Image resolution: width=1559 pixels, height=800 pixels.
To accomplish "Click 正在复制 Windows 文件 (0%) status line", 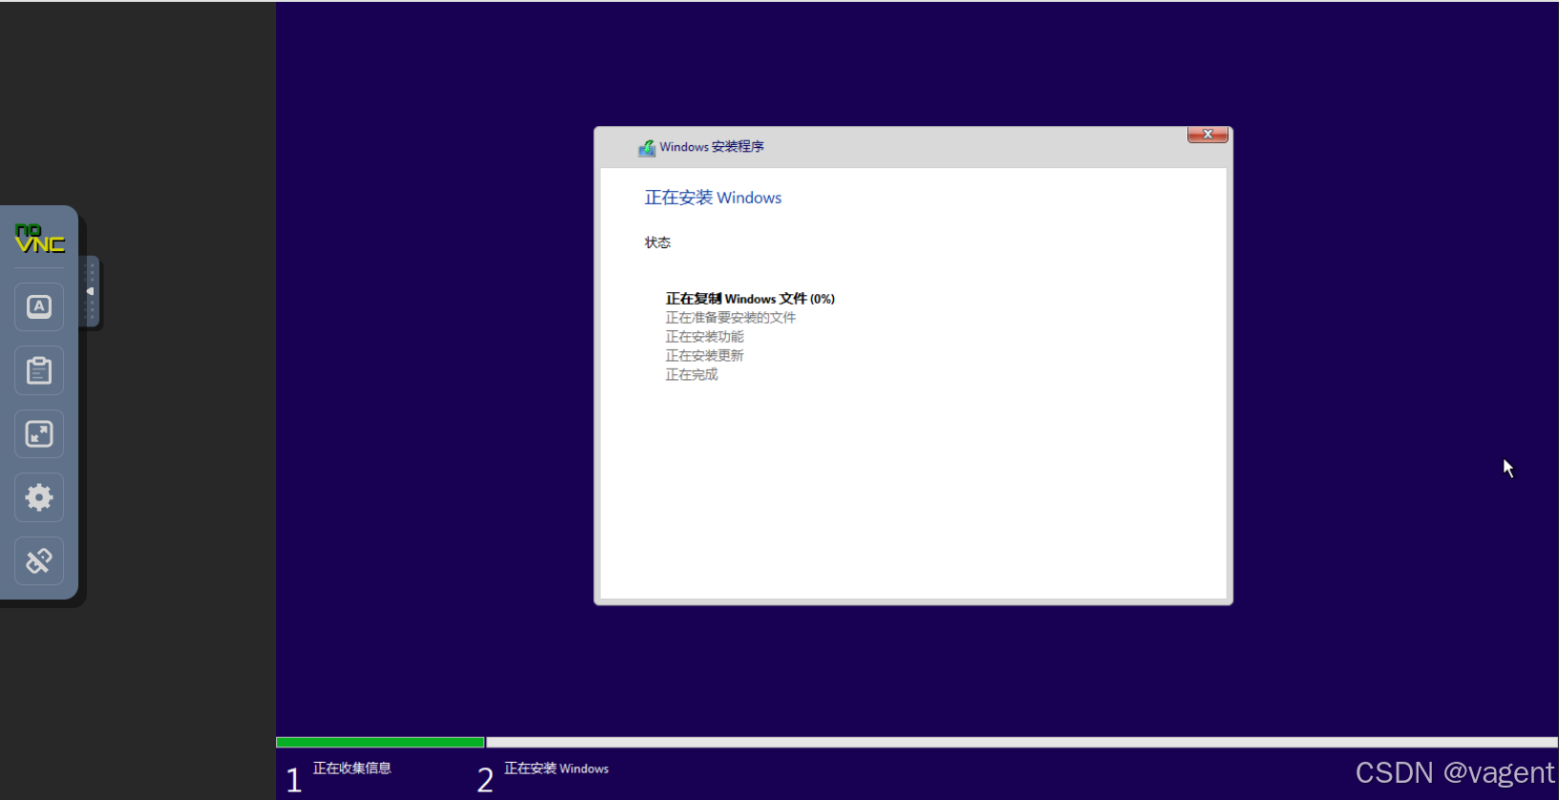I will (750, 299).
